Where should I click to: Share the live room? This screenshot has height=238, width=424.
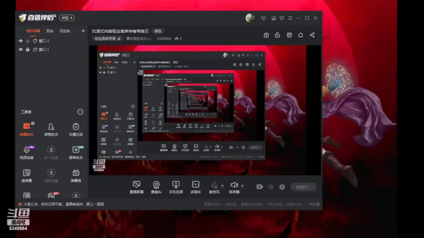(312, 35)
